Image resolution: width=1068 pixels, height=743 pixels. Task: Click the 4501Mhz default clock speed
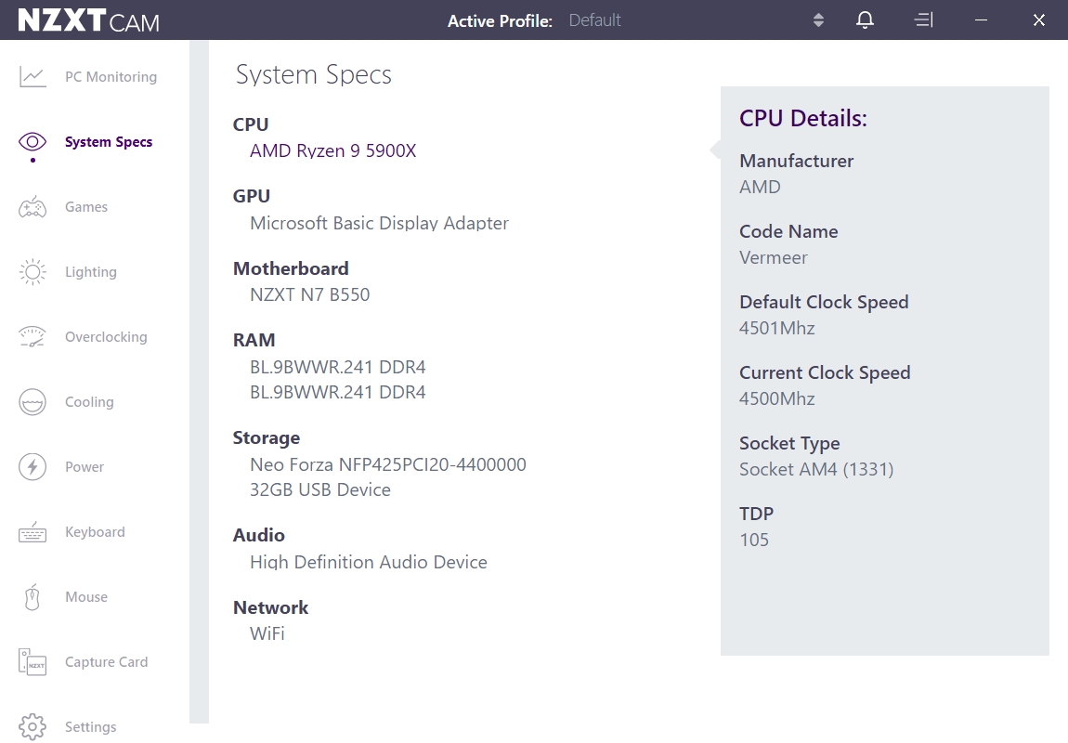[x=777, y=328]
